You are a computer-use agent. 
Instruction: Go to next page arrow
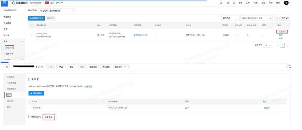click(x=287, y=45)
